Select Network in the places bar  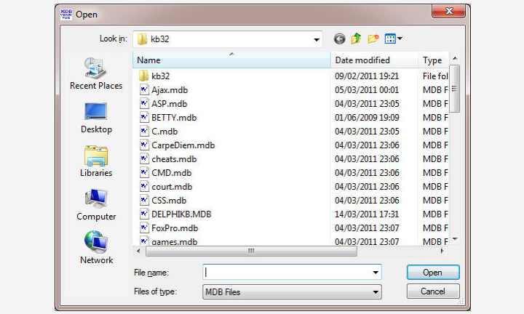[x=96, y=248]
